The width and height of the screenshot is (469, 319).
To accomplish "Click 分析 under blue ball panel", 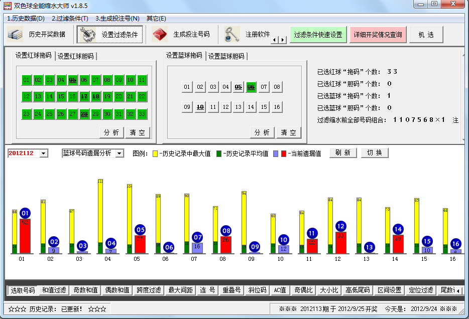I will coord(262,132).
